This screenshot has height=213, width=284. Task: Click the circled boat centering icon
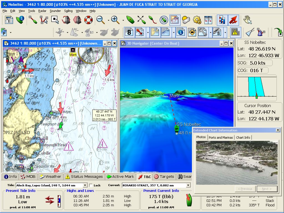[x=164, y=20]
